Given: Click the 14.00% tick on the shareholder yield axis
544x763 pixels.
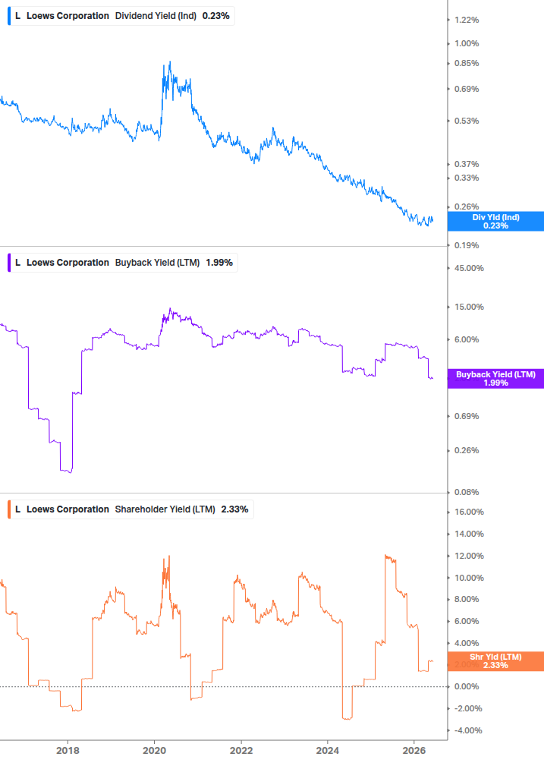Looking at the screenshot, I should pyautogui.click(x=469, y=534).
